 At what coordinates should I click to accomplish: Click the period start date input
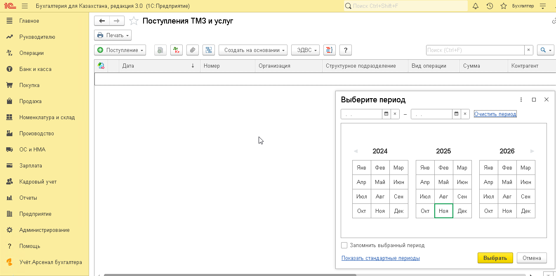(362, 114)
